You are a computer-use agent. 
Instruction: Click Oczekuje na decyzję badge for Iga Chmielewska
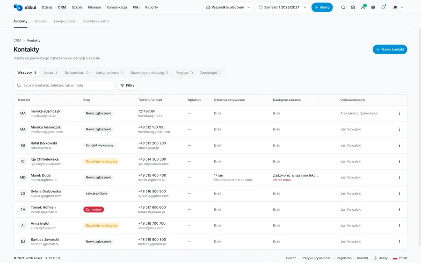pos(101,161)
